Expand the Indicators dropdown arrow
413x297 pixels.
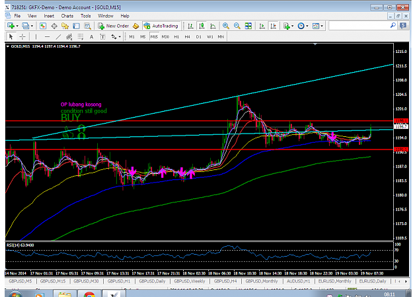click(293, 26)
